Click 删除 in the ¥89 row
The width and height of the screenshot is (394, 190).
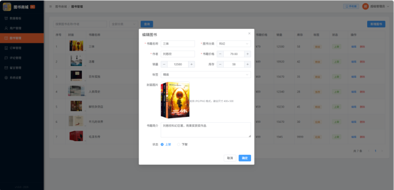click(x=362, y=92)
